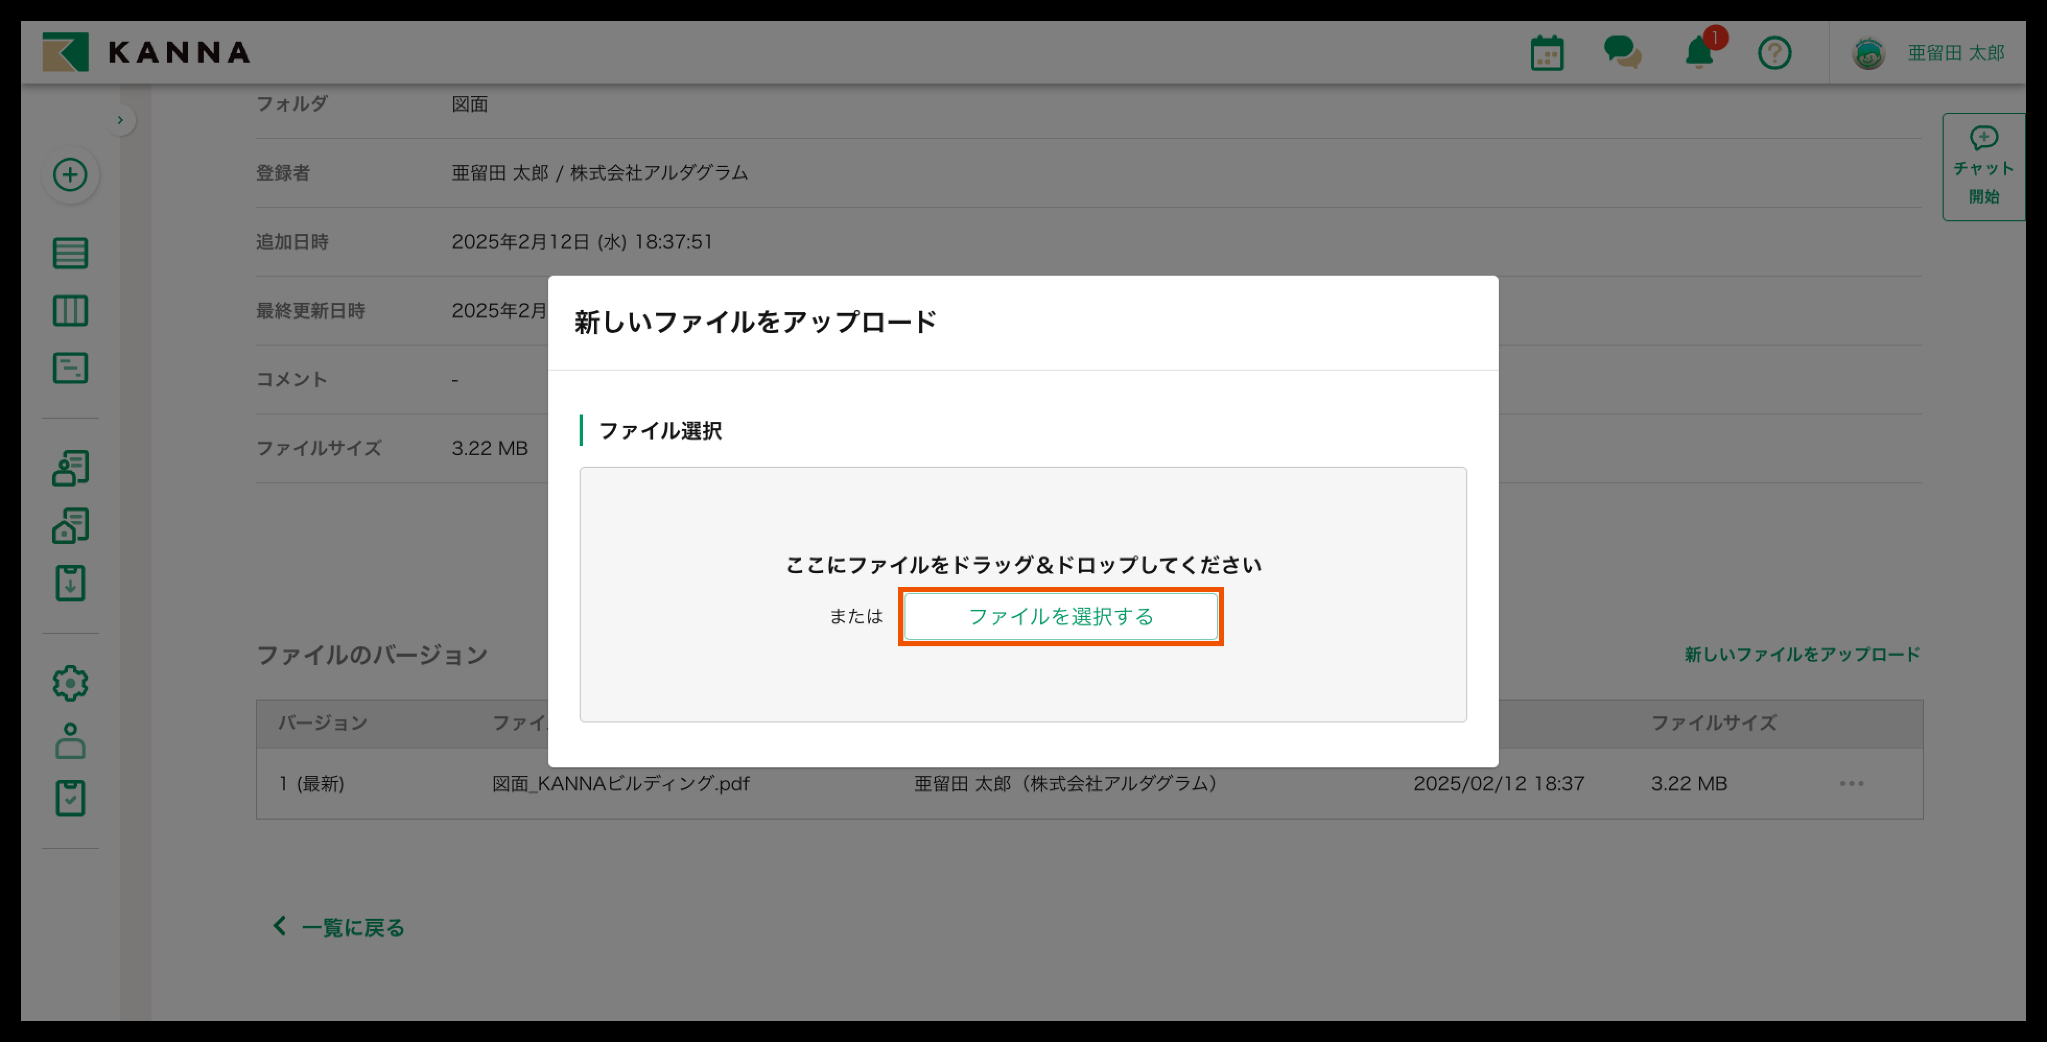Open the board columns sidebar icon

coord(70,311)
